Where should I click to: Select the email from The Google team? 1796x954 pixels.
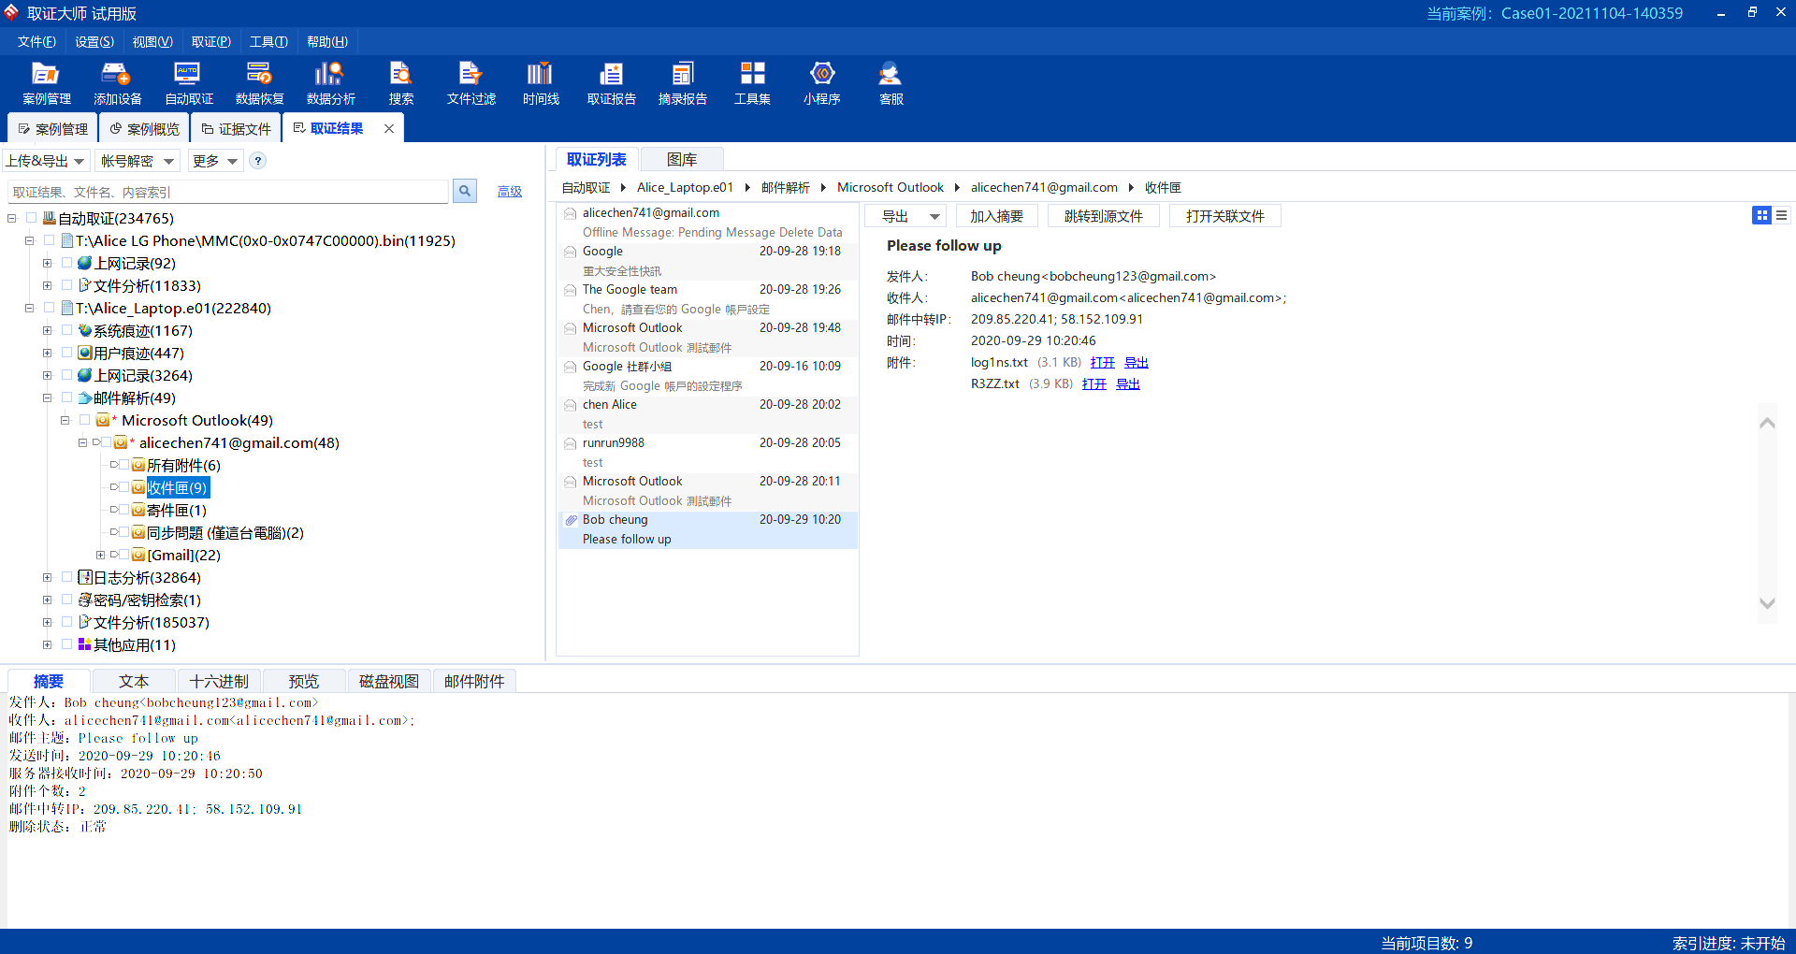coord(708,299)
